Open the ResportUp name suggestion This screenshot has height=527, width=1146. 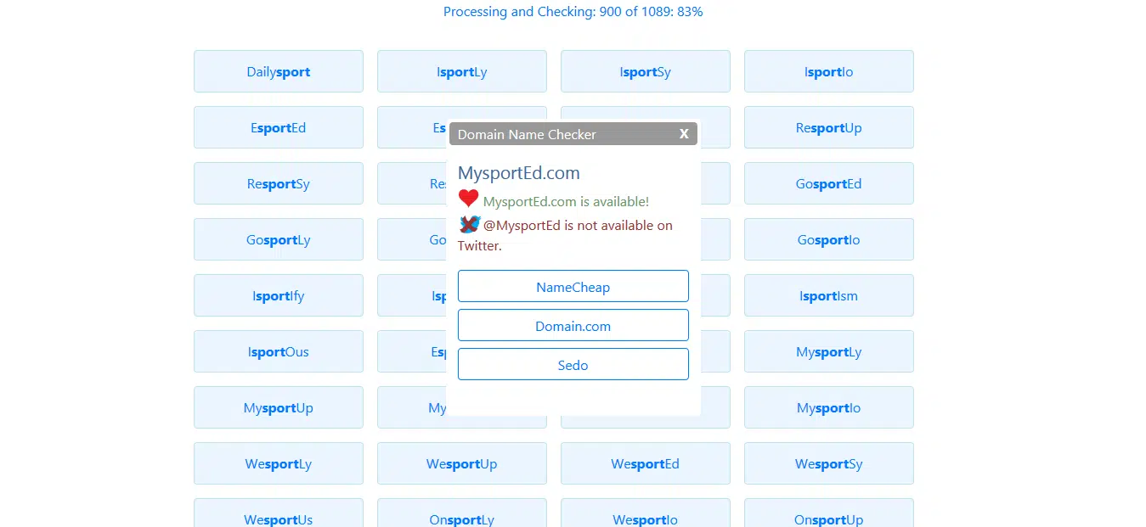pyautogui.click(x=828, y=128)
